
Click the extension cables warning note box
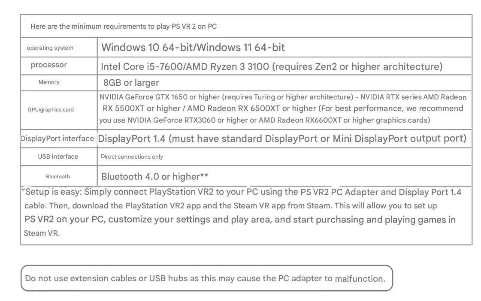206,279
